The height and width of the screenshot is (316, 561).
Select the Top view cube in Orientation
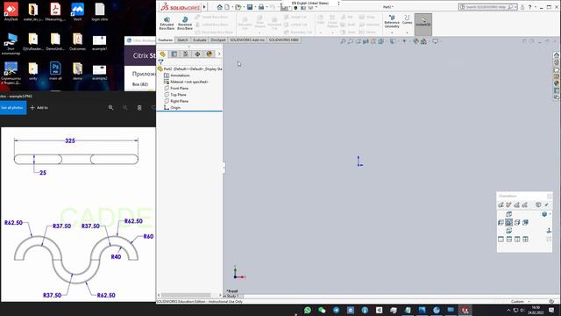tap(508, 214)
